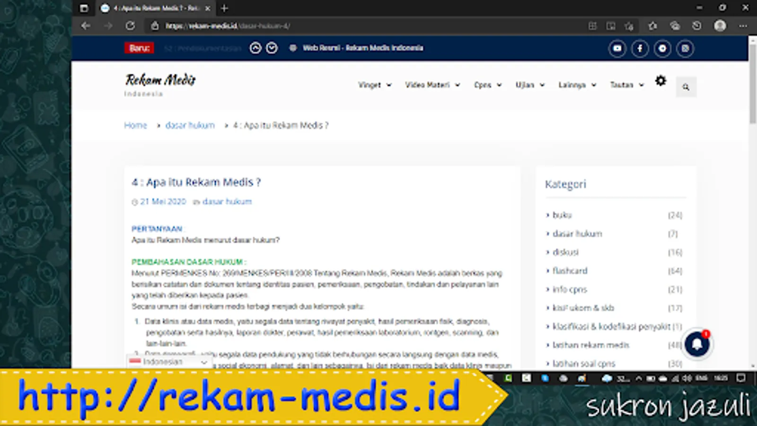Screen dimensions: 757x426
Task: Open browser collections
Action: [x=675, y=26]
